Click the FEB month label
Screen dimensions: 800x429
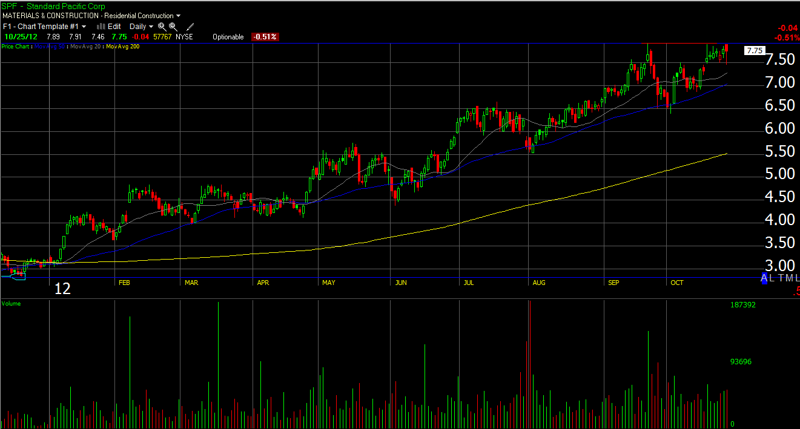[x=124, y=283]
